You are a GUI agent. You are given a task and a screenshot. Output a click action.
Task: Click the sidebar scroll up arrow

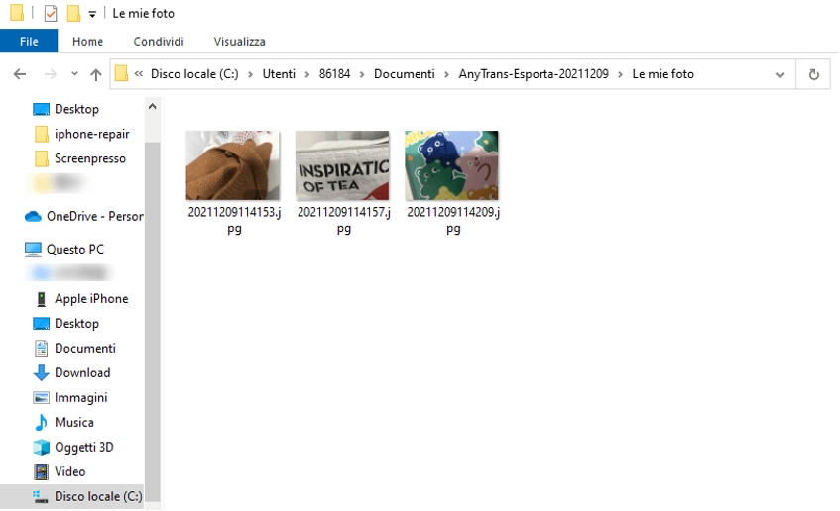[x=152, y=106]
